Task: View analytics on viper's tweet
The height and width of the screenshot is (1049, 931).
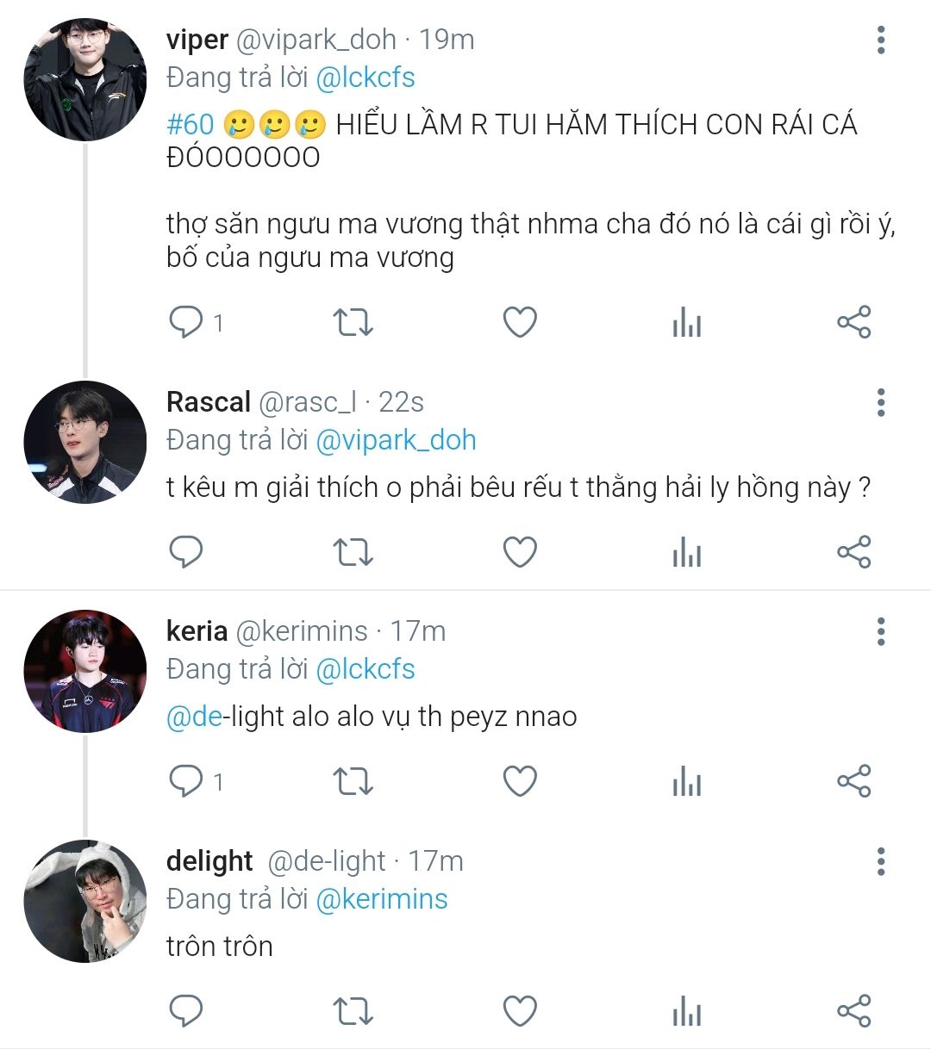Action: pyautogui.click(x=687, y=323)
